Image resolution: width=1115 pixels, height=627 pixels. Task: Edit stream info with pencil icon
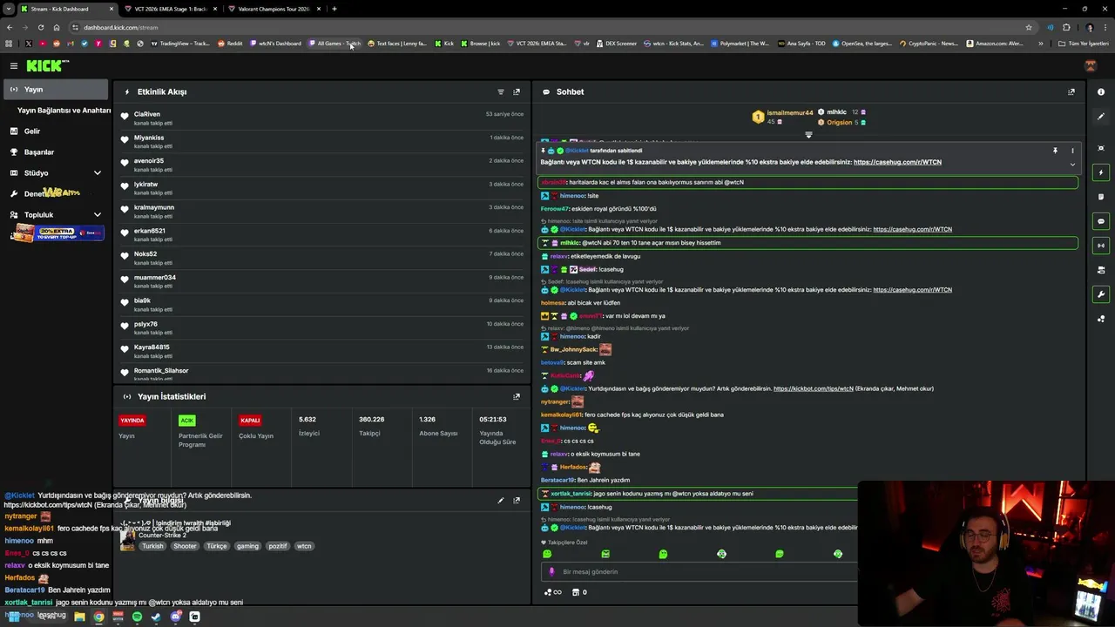coord(500,501)
